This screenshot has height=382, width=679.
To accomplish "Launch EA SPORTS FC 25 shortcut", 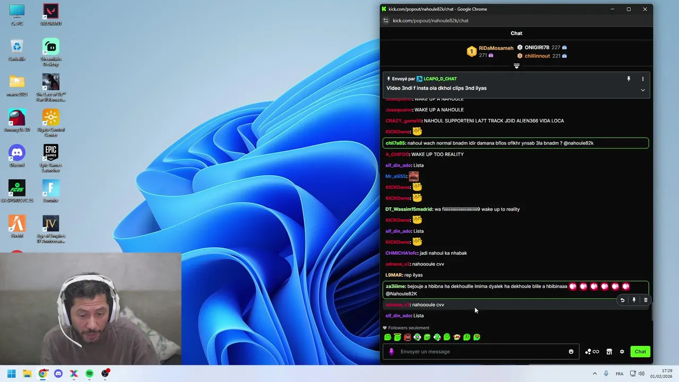I will [17, 191].
